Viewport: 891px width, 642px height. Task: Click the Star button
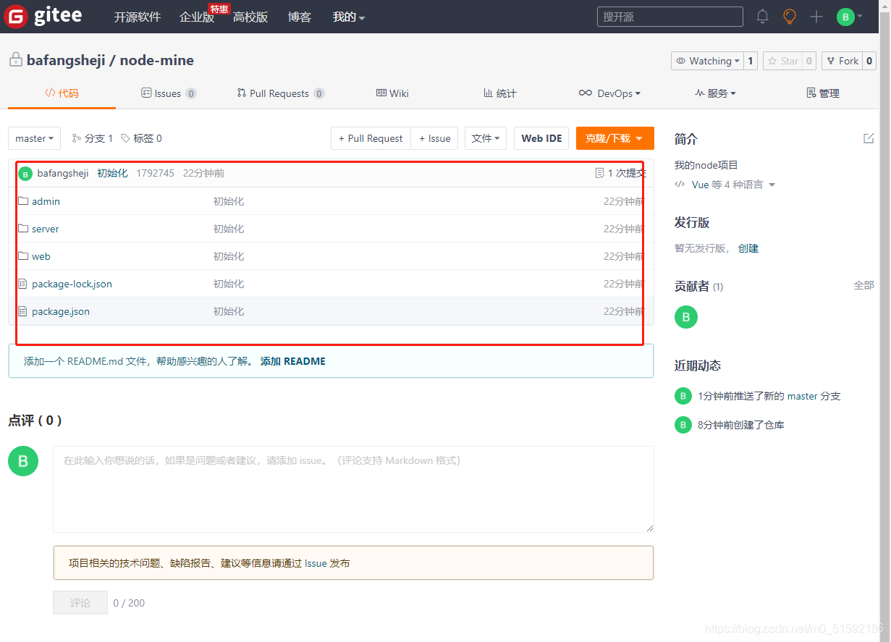click(782, 61)
